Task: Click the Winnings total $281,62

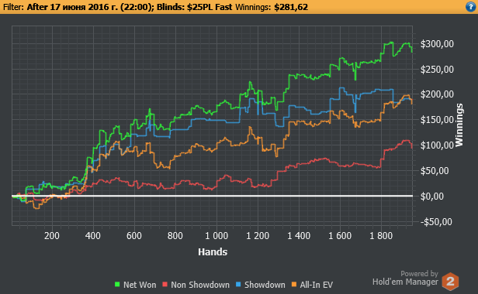Action: pyautogui.click(x=291, y=7)
